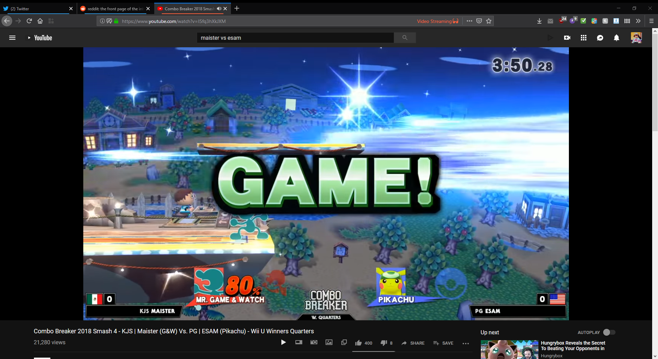Click the '21,280 views' count

tap(49, 343)
